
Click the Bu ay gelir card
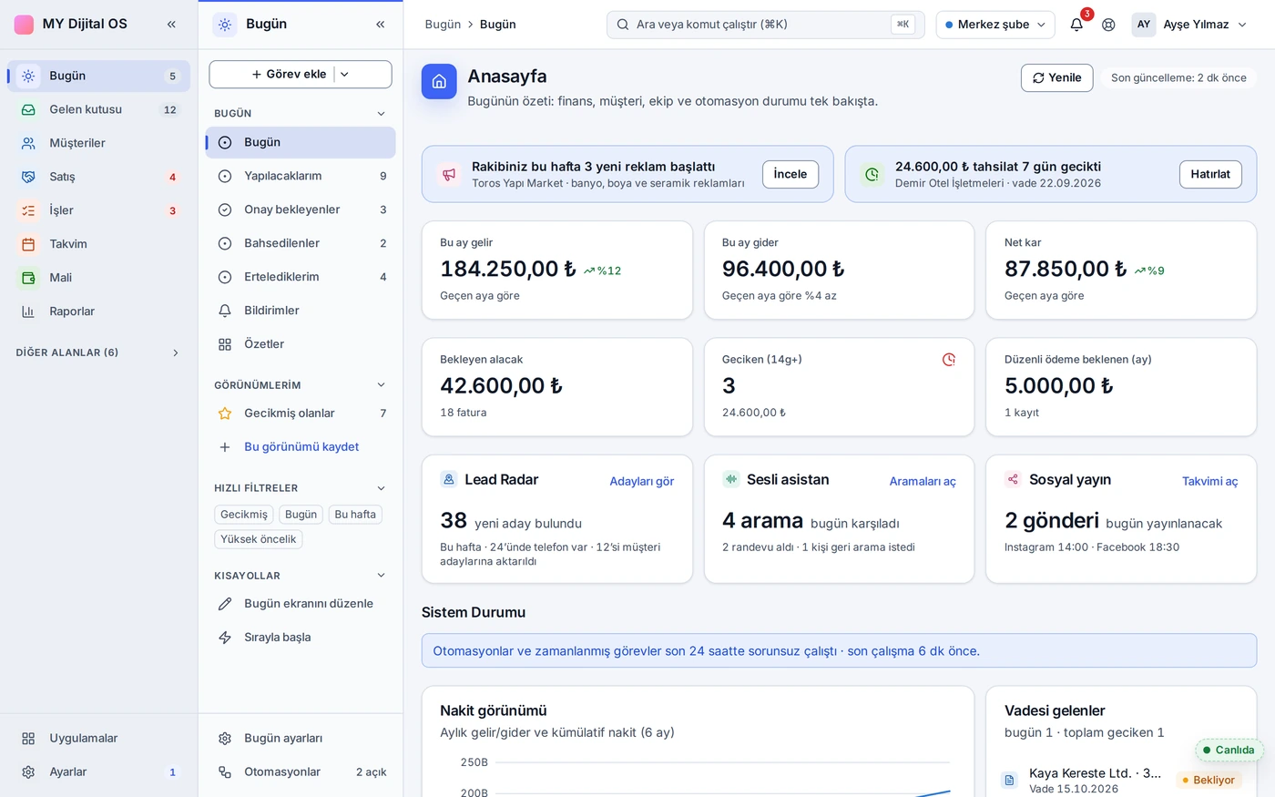click(x=557, y=270)
